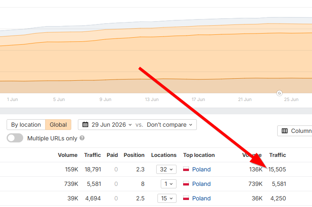
Task: Select the 2.3 position value
Action: tap(140, 169)
